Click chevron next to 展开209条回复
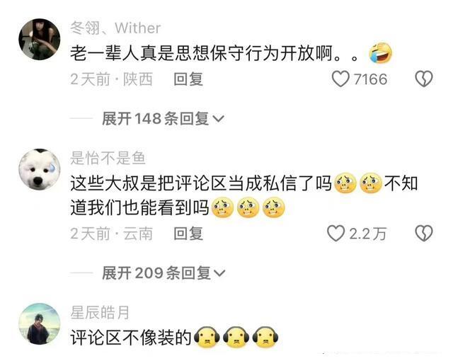 219,273
